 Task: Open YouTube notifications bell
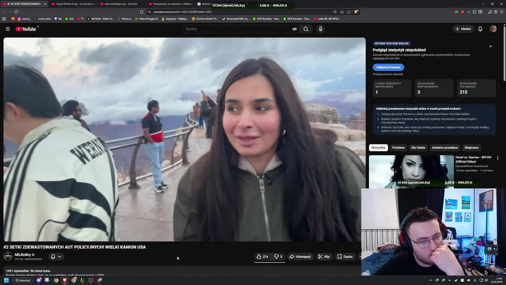[480, 29]
